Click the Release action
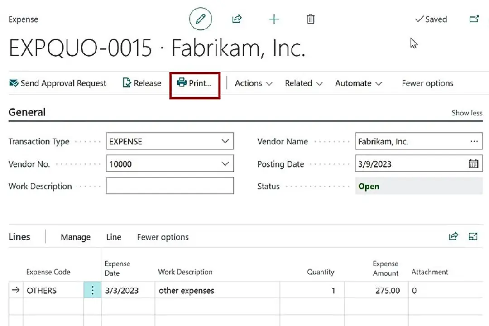489x326 pixels. [x=142, y=83]
